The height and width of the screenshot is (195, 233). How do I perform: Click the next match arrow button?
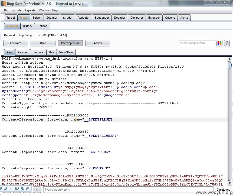coord(37,190)
